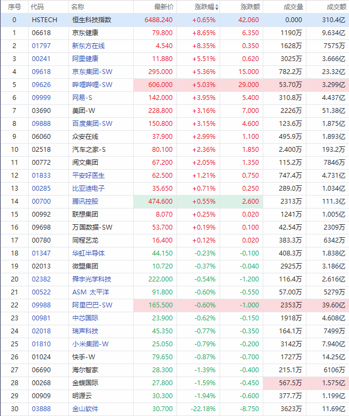The height and width of the screenshot is (416, 349).
Task: Select stock 联想集团
Action: click(85, 214)
